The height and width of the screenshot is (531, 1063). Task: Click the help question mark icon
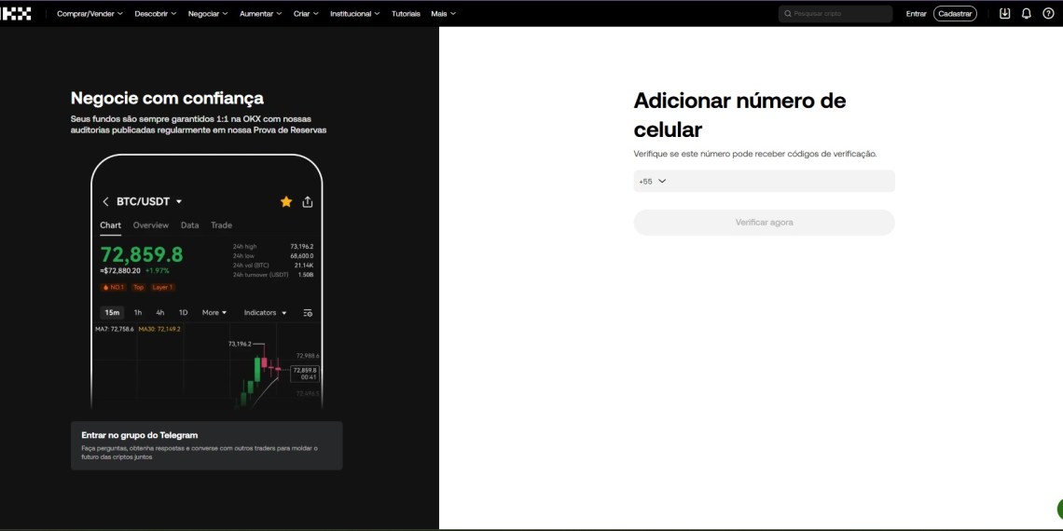tap(1048, 14)
